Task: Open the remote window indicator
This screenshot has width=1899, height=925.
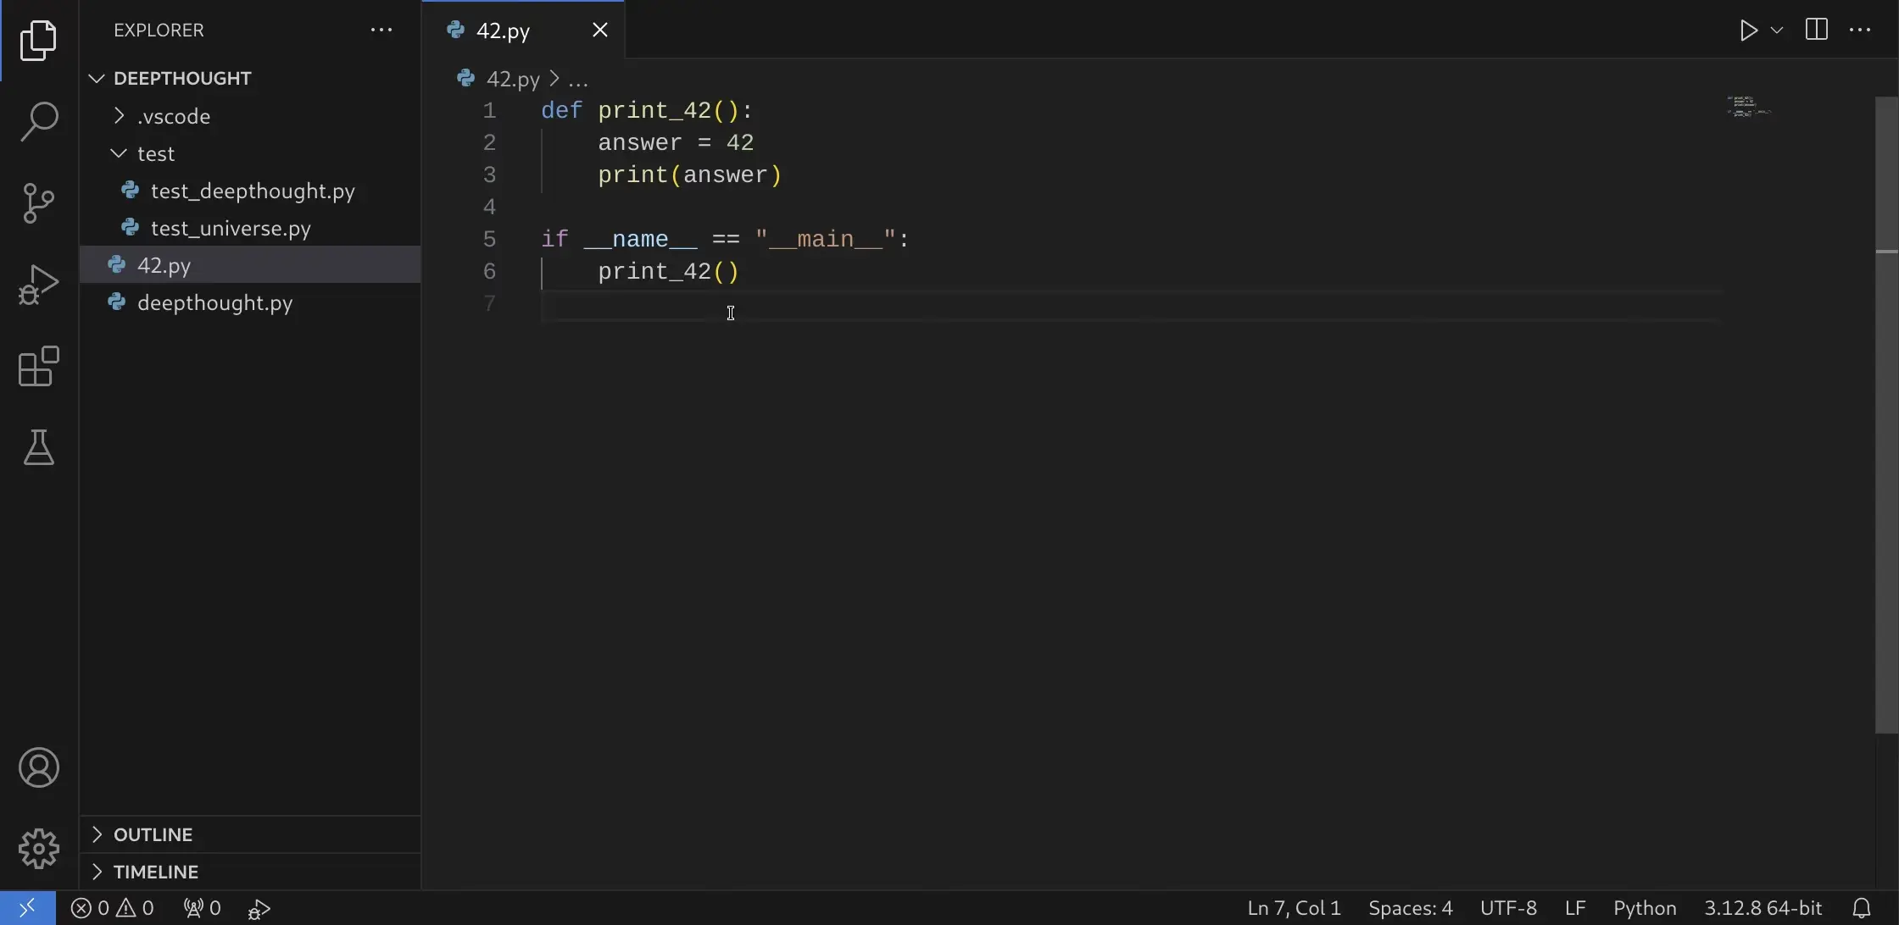Action: [25, 907]
